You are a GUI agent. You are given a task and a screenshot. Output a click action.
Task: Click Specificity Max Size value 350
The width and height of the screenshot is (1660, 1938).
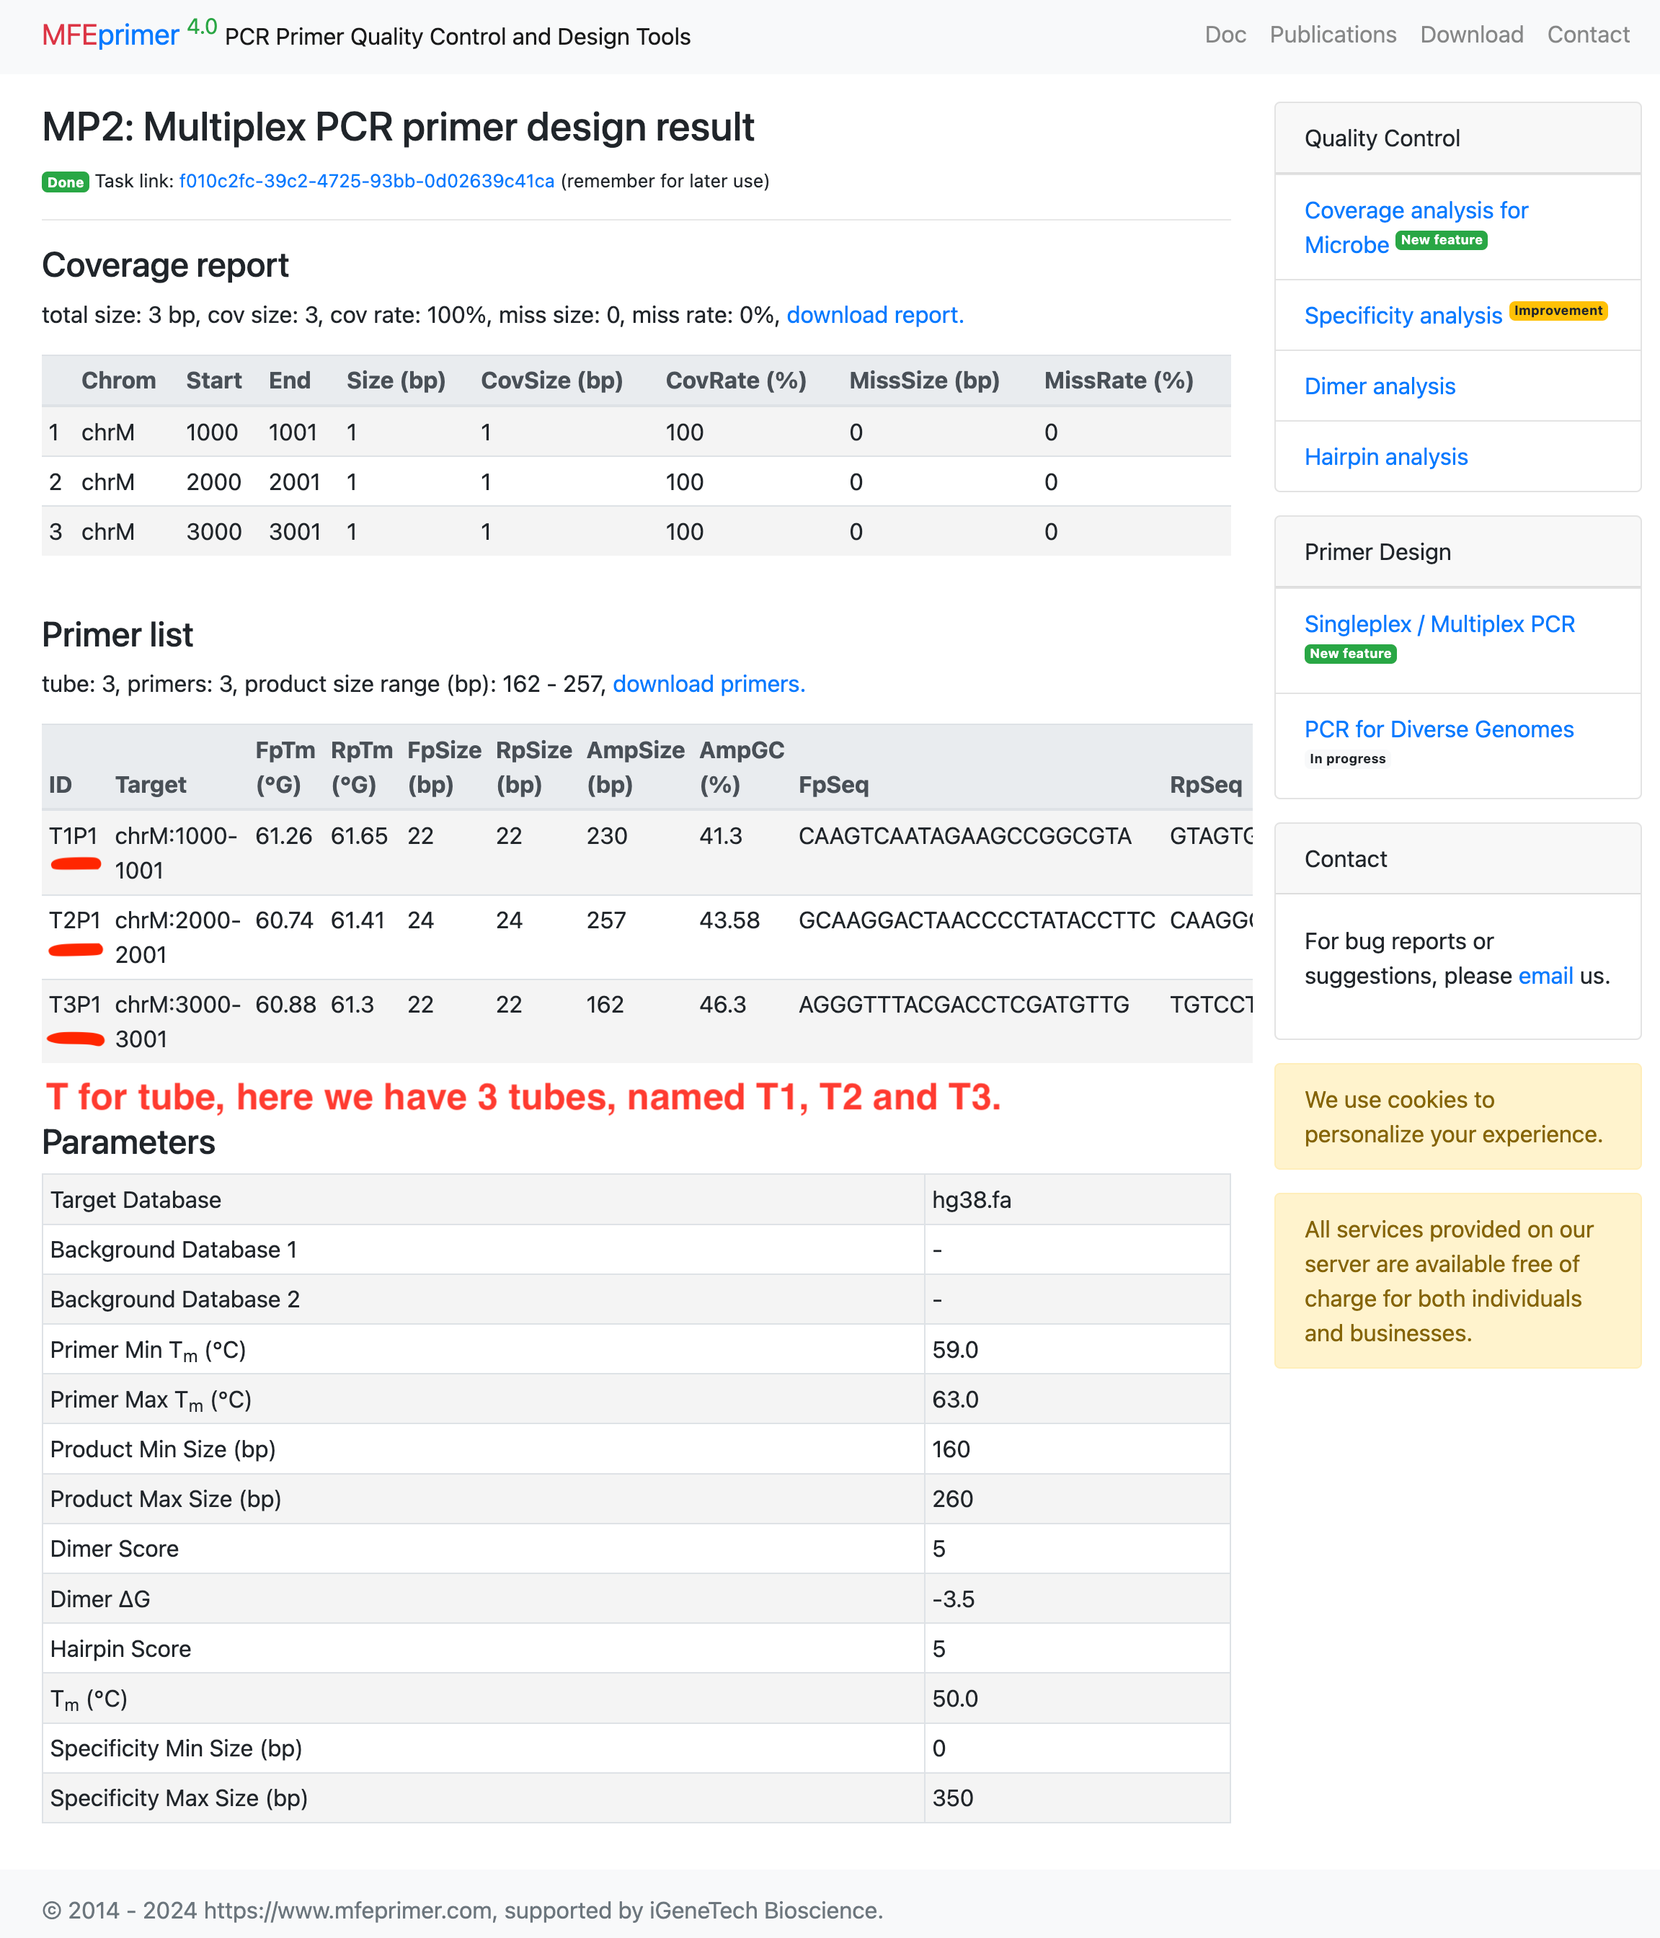pos(952,1797)
